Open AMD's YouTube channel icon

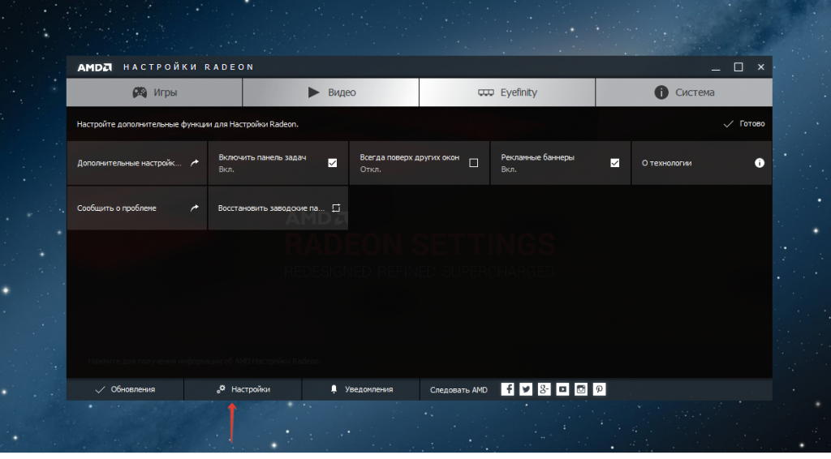(x=563, y=389)
